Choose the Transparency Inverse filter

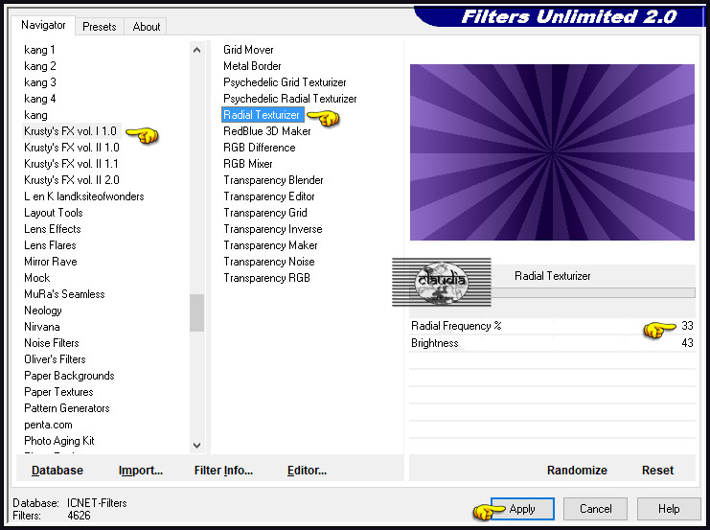pos(273,229)
